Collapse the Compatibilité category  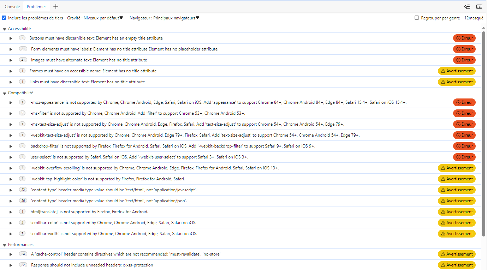click(5, 93)
